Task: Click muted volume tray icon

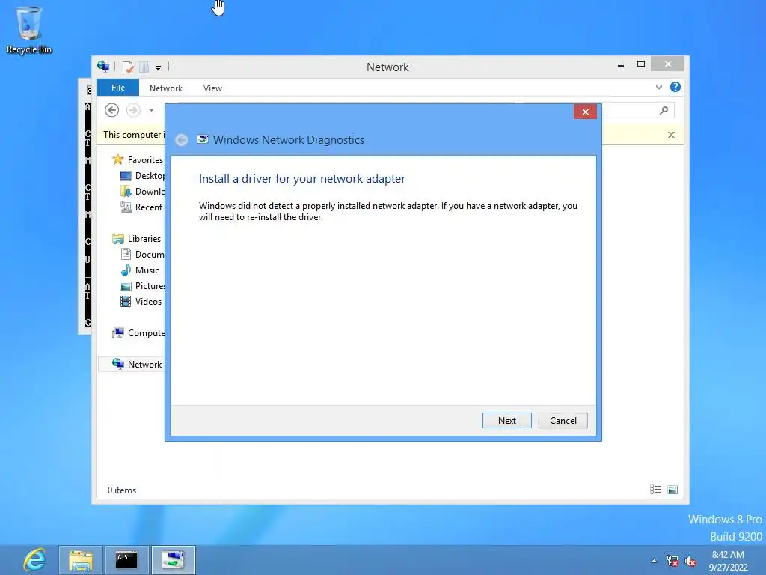Action: 690,561
